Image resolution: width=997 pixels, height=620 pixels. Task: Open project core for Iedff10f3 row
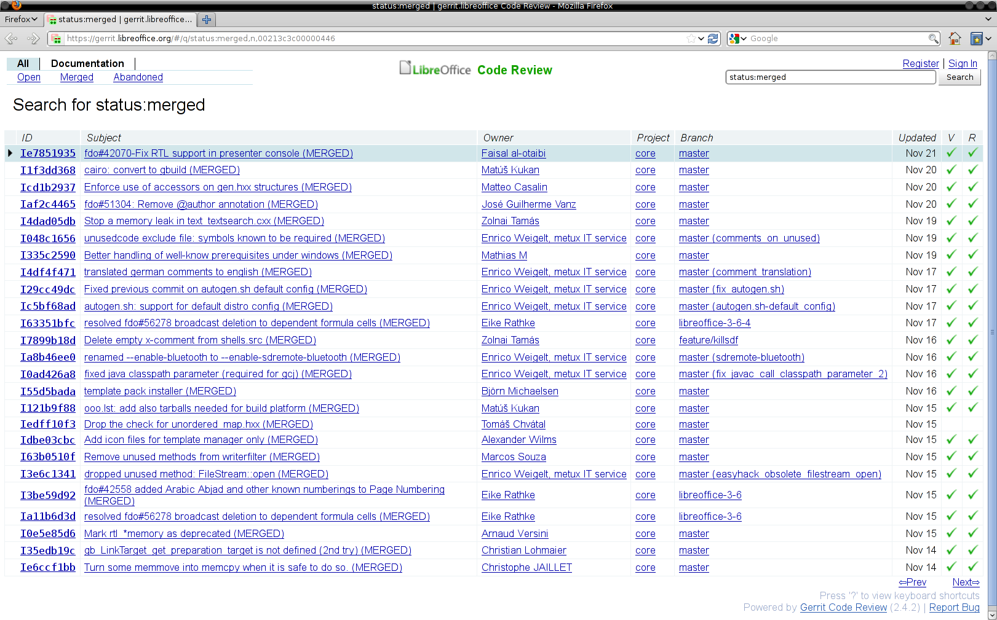645,424
